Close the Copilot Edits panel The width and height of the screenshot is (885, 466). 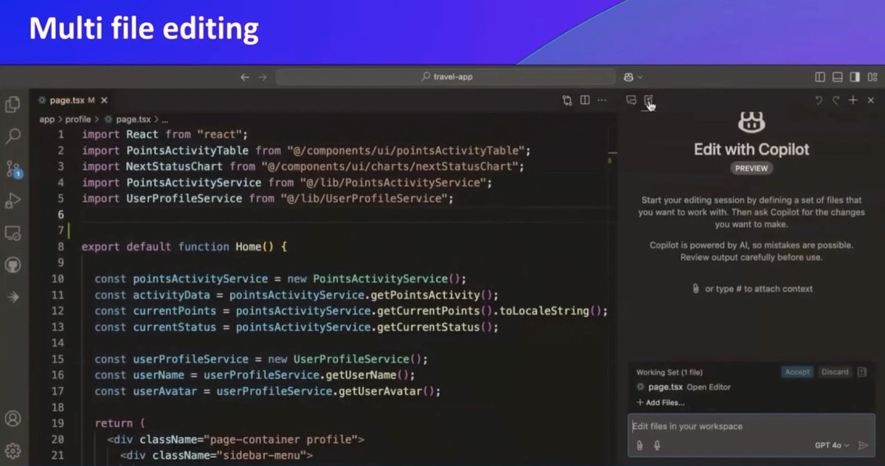coord(871,100)
